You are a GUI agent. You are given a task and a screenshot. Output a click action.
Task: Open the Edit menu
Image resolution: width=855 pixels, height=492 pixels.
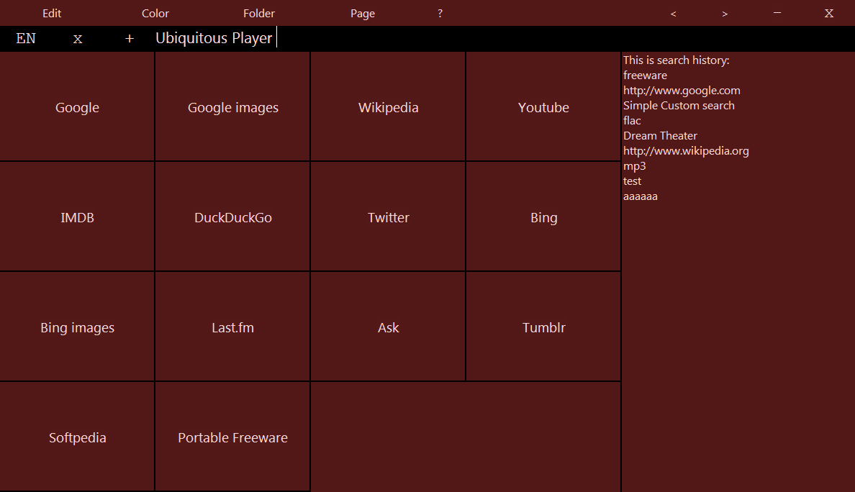pos(52,13)
